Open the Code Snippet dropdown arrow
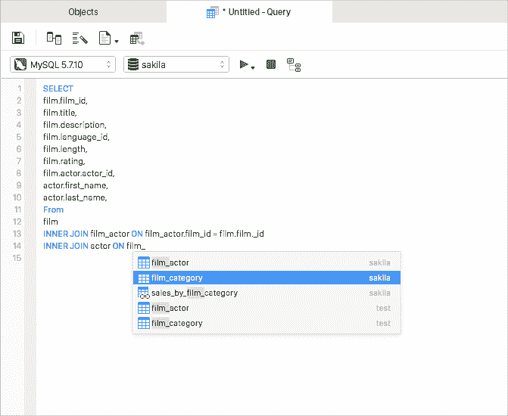Image resolution: width=508 pixels, height=416 pixels. coord(117,41)
